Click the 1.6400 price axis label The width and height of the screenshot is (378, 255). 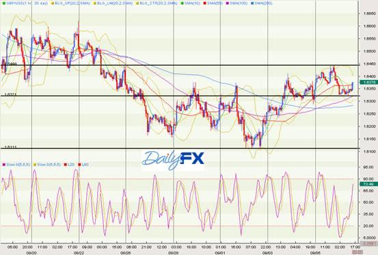pos(369,76)
